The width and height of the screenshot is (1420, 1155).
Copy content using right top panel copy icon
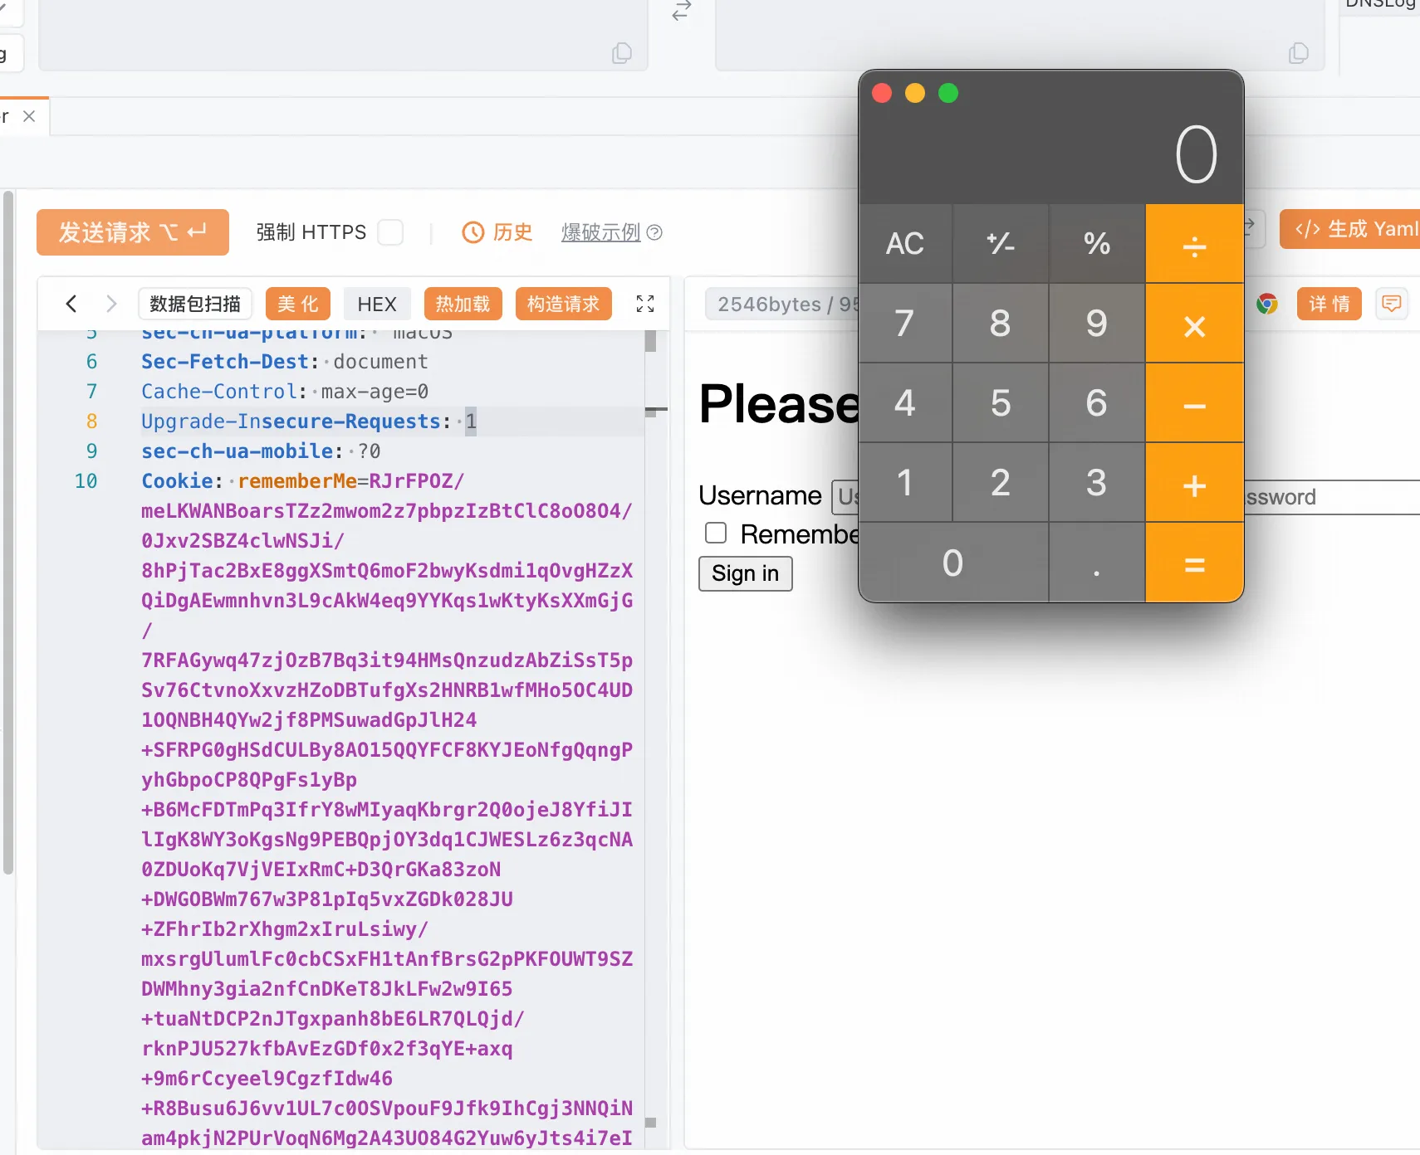tap(1298, 53)
